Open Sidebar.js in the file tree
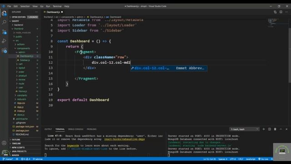291x164 pixels. [25, 60]
